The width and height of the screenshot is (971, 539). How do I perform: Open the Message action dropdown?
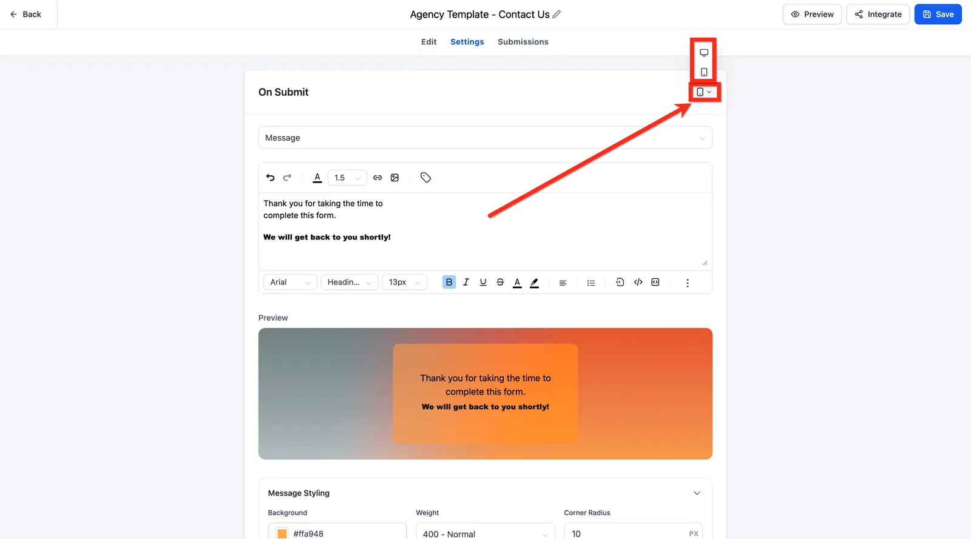point(486,138)
